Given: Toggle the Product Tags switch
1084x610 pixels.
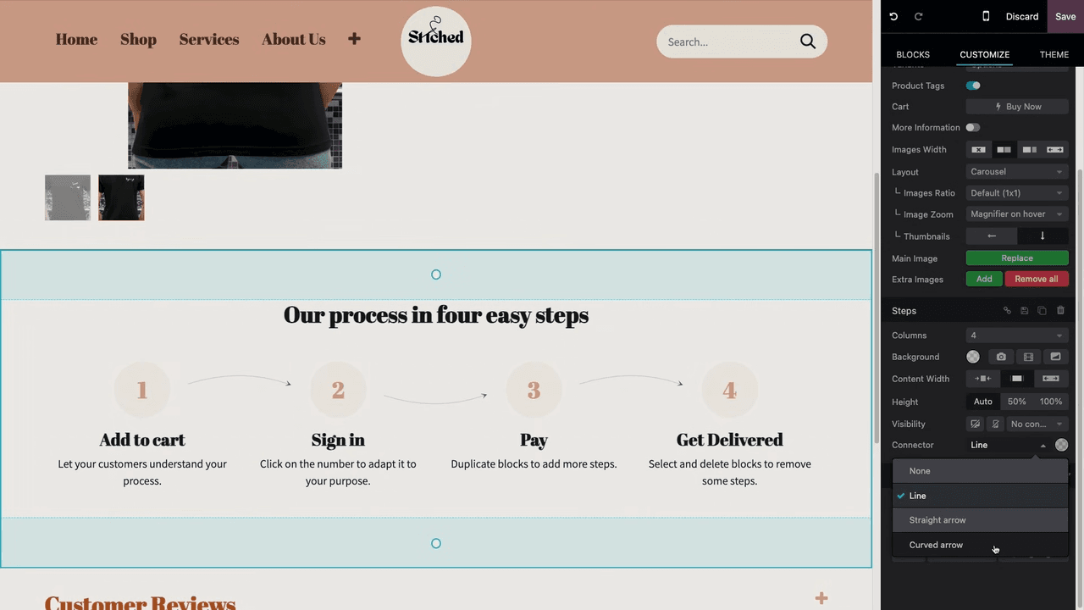Looking at the screenshot, I should 973,86.
